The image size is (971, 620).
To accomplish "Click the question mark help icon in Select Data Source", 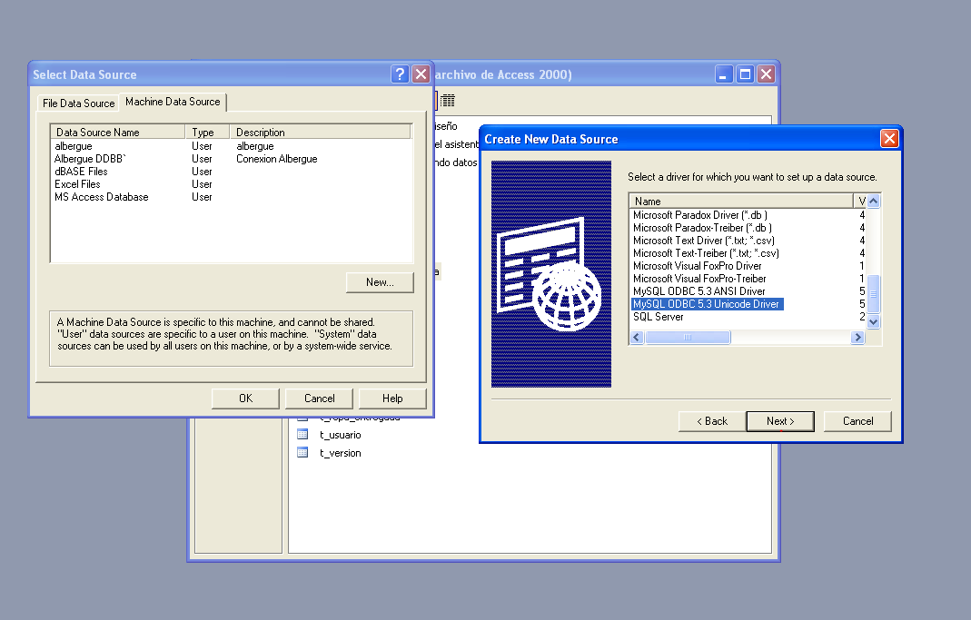I will tap(400, 74).
